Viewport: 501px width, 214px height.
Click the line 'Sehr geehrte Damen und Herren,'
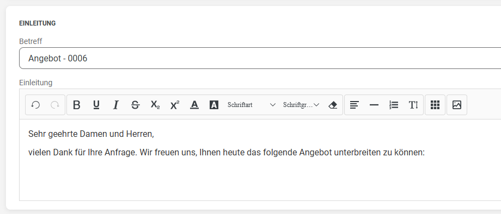pyautogui.click(x=91, y=134)
